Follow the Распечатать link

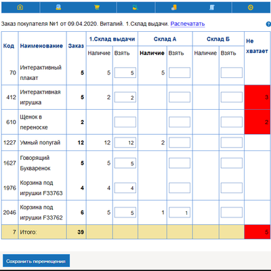(188, 24)
